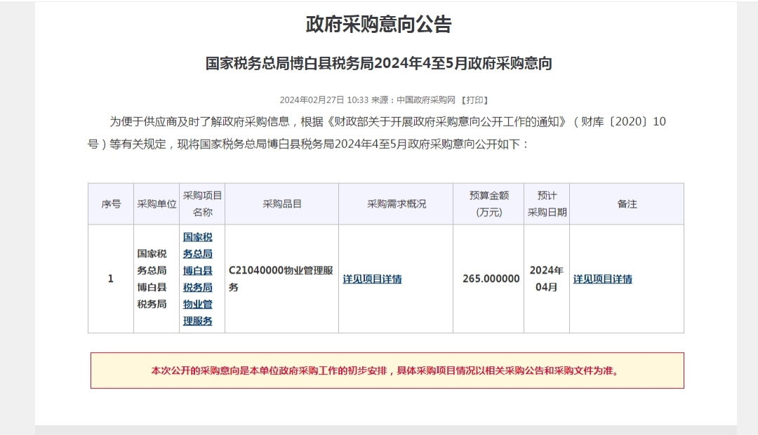
Task: Click the 2024年04月 purchase date cell
Action: (x=547, y=279)
